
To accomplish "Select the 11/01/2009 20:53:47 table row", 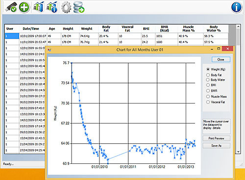I will [x=117, y=42].
